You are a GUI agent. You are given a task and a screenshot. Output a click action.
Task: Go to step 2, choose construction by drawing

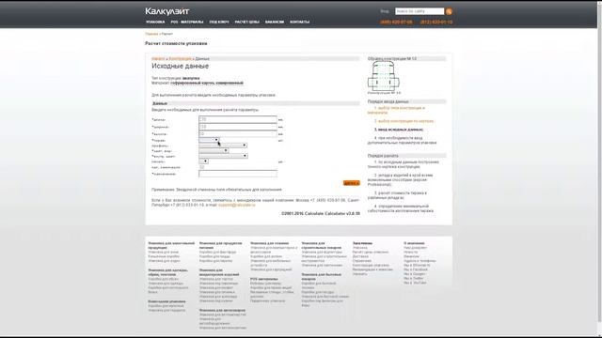[x=404, y=121]
